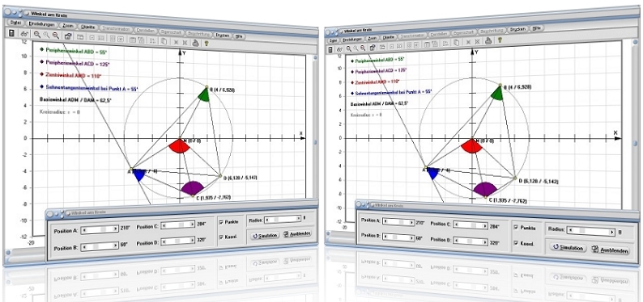The image size is (643, 302).
Task: Open the Hilfe menu in the left window
Action: click(x=239, y=36)
